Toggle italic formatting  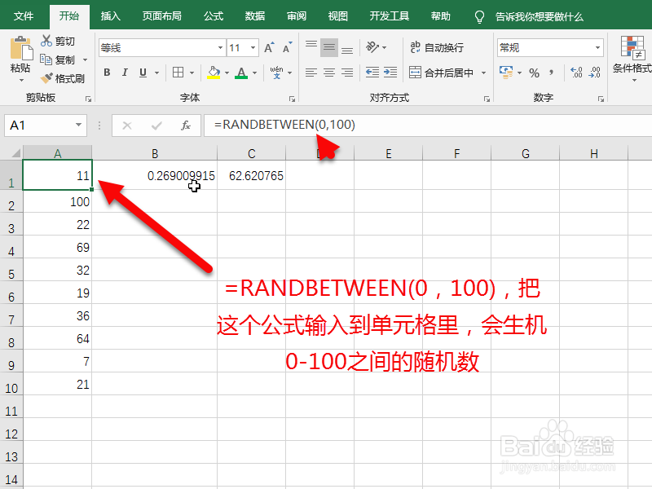click(x=124, y=73)
